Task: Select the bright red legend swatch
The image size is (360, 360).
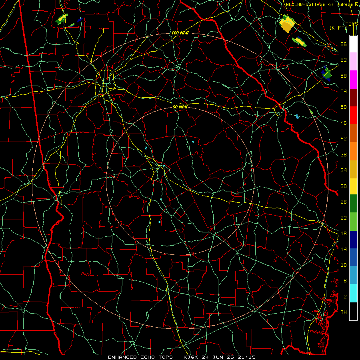Action: tap(353, 115)
